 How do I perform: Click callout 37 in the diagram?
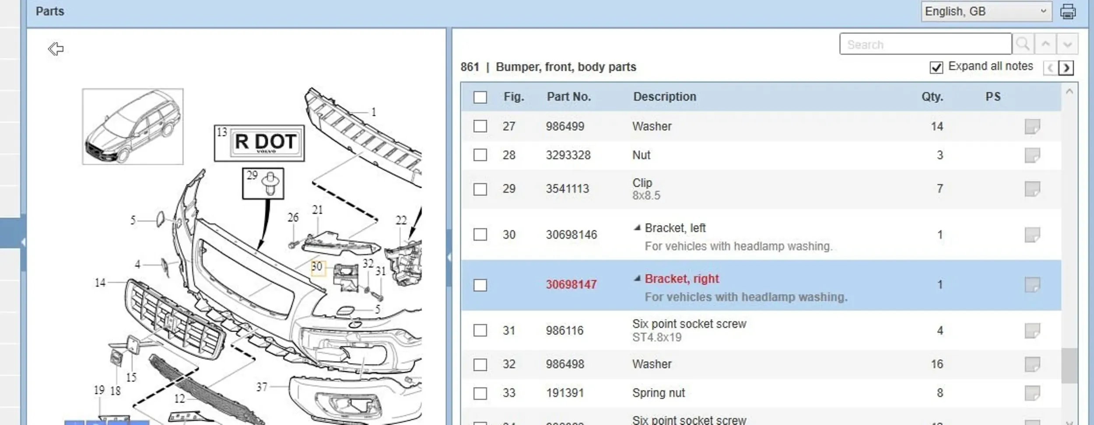point(262,387)
